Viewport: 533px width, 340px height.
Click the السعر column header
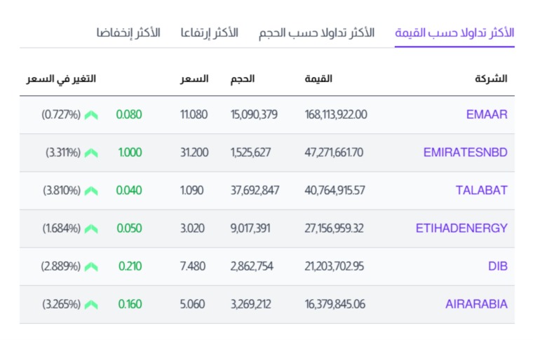pos(194,79)
